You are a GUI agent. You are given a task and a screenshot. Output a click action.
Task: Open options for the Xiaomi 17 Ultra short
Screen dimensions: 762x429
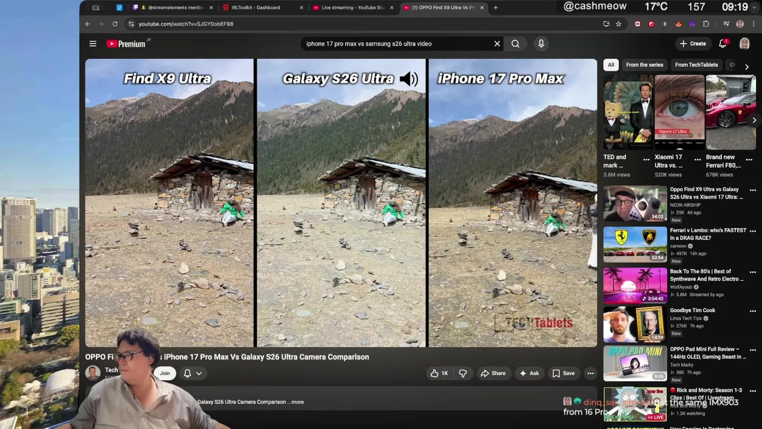(698, 160)
